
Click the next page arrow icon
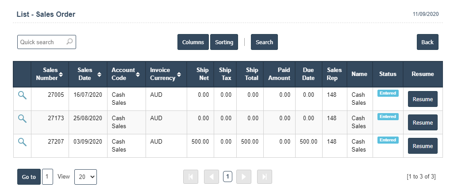coord(244,177)
